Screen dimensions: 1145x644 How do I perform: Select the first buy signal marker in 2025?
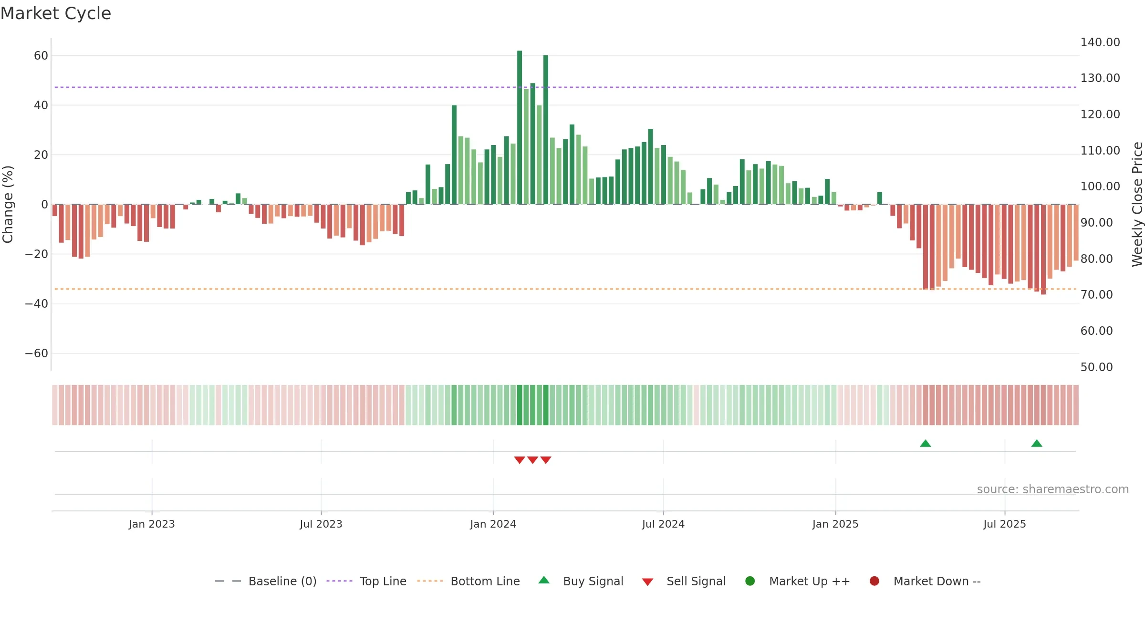pos(926,444)
